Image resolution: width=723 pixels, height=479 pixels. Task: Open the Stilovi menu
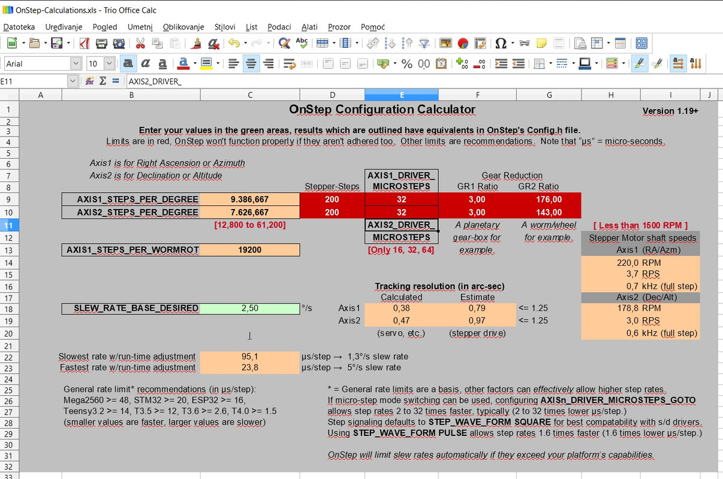click(225, 27)
